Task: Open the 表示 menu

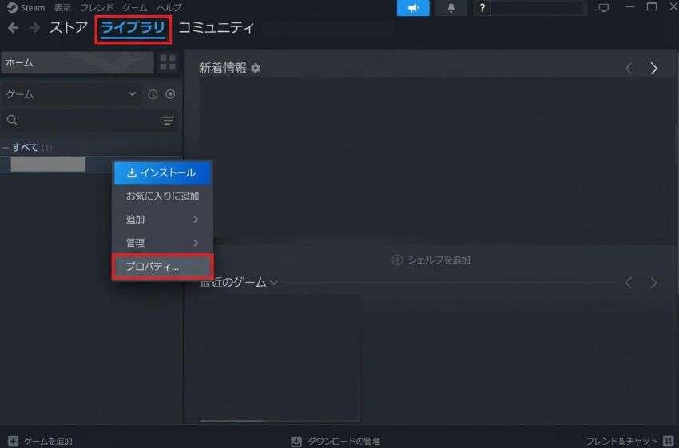Action: click(62, 8)
